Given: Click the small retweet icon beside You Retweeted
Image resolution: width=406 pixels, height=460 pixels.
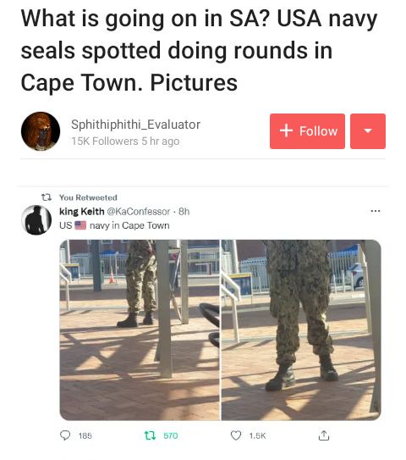Looking at the screenshot, I should (x=47, y=197).
